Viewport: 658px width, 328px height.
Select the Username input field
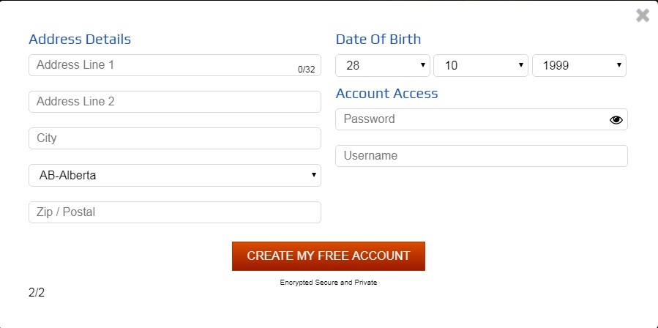click(482, 156)
